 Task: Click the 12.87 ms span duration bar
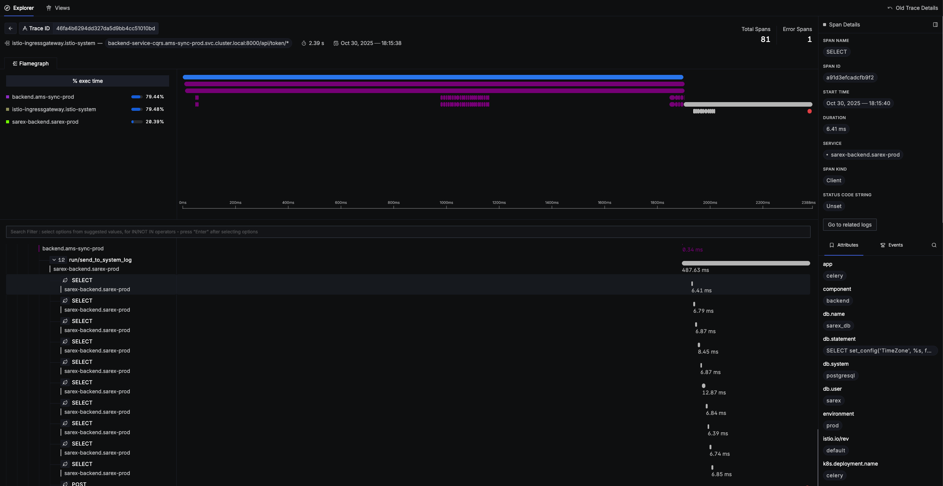point(704,386)
